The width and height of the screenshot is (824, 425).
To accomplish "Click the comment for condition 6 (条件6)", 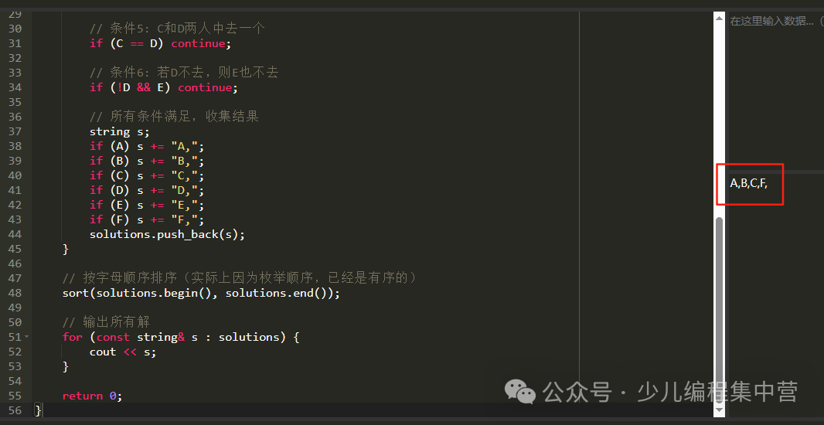I will point(183,73).
